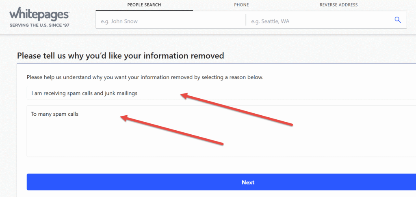Click the 'To many spam calls' text box
Viewport: 416px width, 197px height.
tap(221, 131)
